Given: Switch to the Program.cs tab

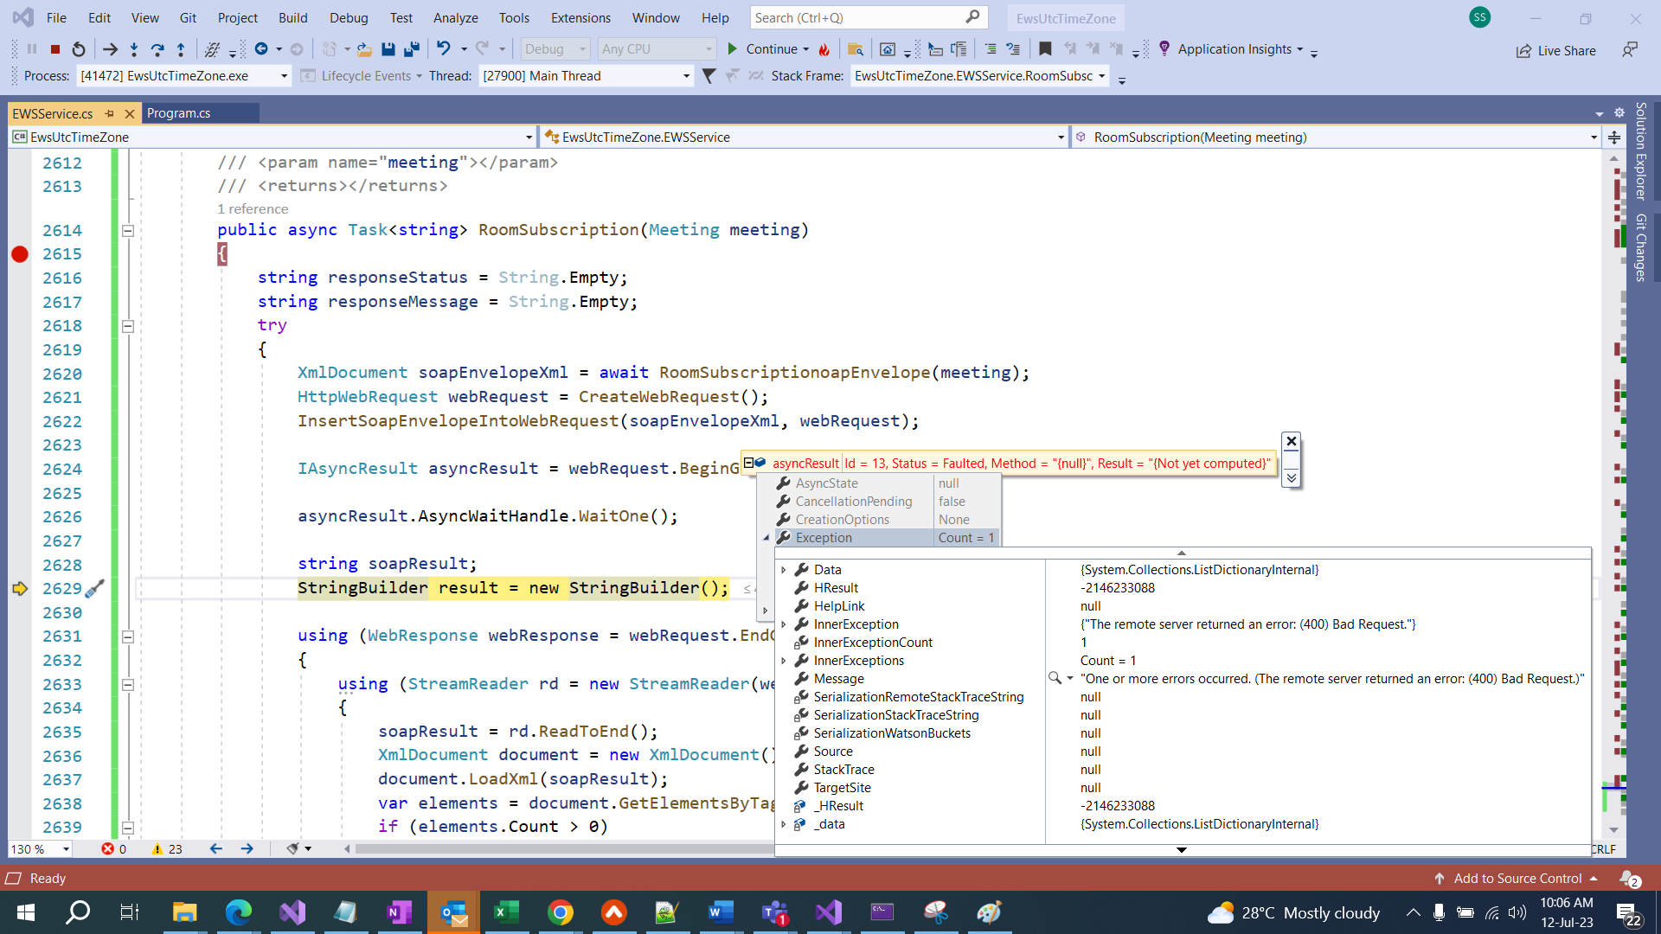Looking at the screenshot, I should [x=178, y=112].
